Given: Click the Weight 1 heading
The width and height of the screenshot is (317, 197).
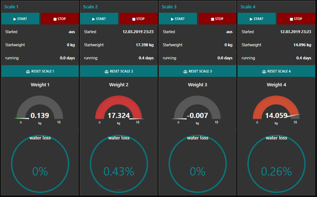Looking at the screenshot, I should coord(40,85).
